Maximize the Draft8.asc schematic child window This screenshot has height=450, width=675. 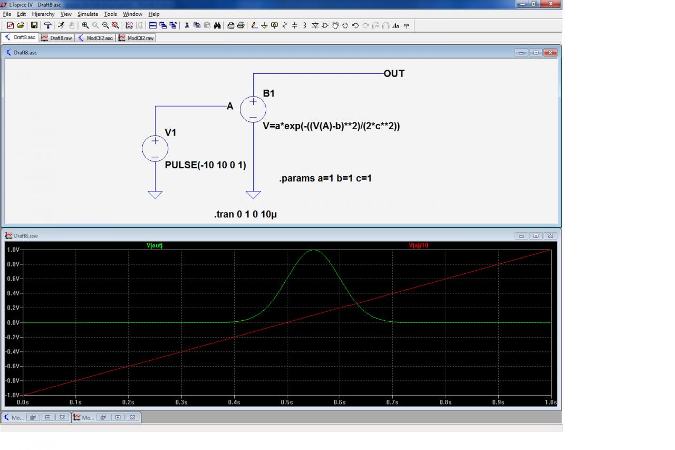536,53
